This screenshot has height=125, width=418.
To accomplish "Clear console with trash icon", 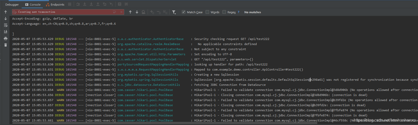I will tap(6, 45).
